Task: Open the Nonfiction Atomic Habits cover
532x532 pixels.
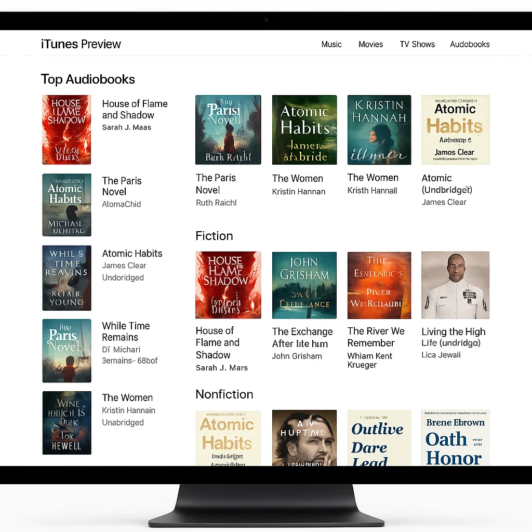Action: (228, 437)
